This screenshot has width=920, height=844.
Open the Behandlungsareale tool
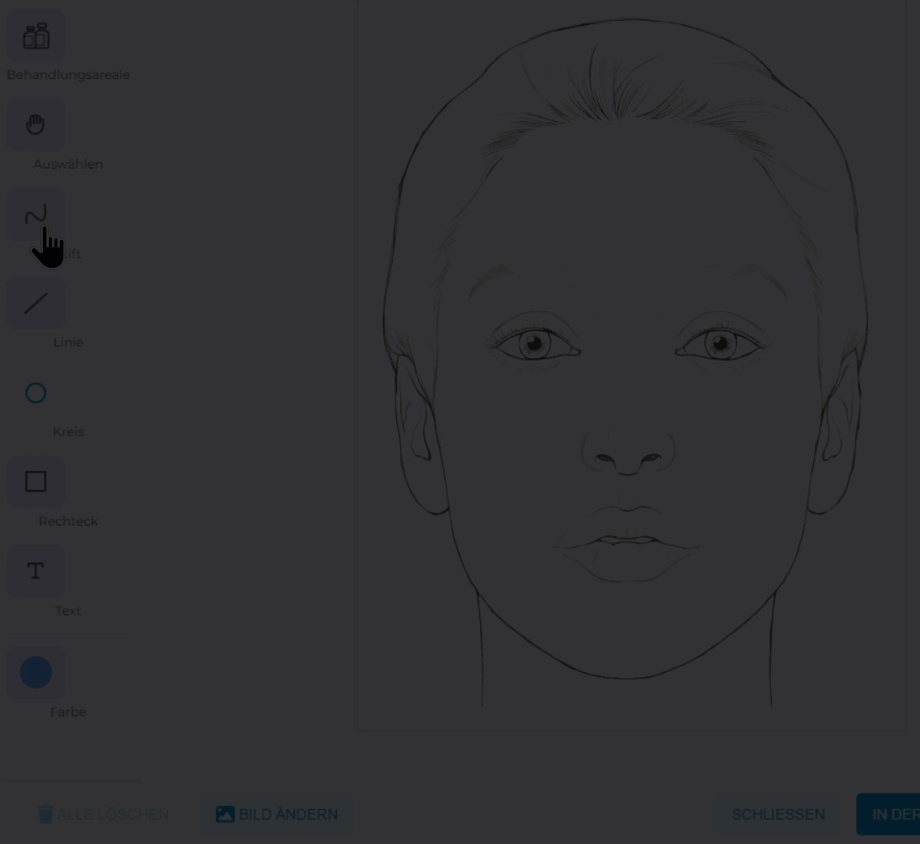click(x=35, y=35)
